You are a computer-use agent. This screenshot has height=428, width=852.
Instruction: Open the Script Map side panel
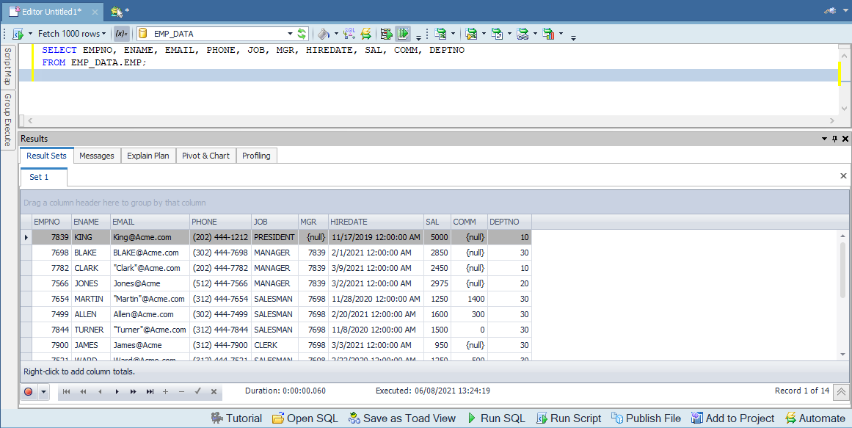click(7, 66)
